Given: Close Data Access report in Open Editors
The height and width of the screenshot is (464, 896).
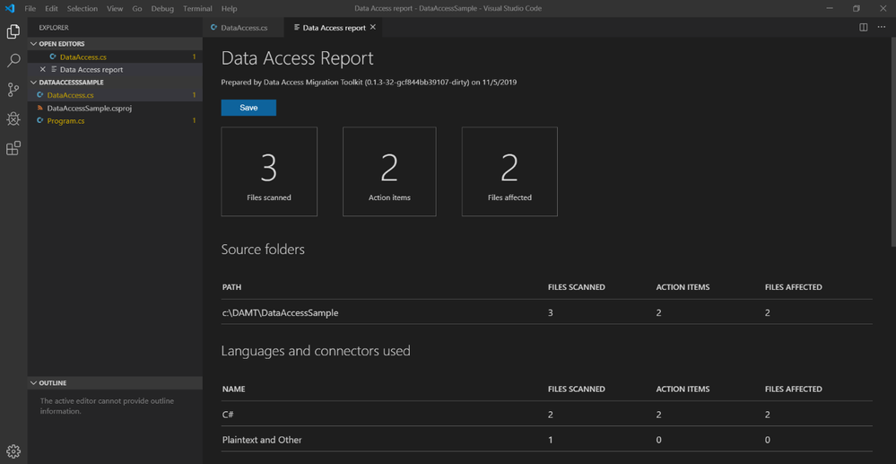Looking at the screenshot, I should pyautogui.click(x=42, y=69).
